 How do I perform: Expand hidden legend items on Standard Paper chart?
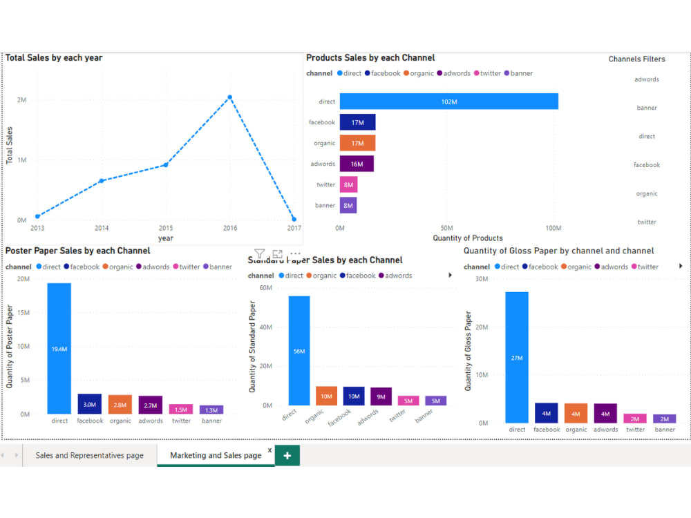coord(451,274)
